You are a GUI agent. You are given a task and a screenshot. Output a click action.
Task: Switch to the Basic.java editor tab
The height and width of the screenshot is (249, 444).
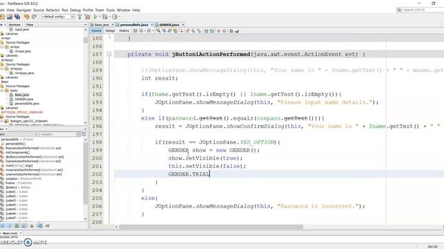coord(101,25)
